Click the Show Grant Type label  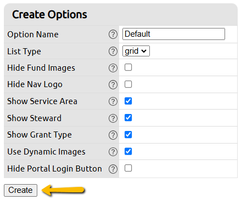[x=40, y=135]
